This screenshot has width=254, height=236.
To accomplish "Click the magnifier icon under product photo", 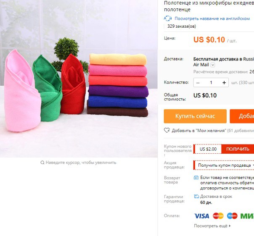I will pos(42,163).
